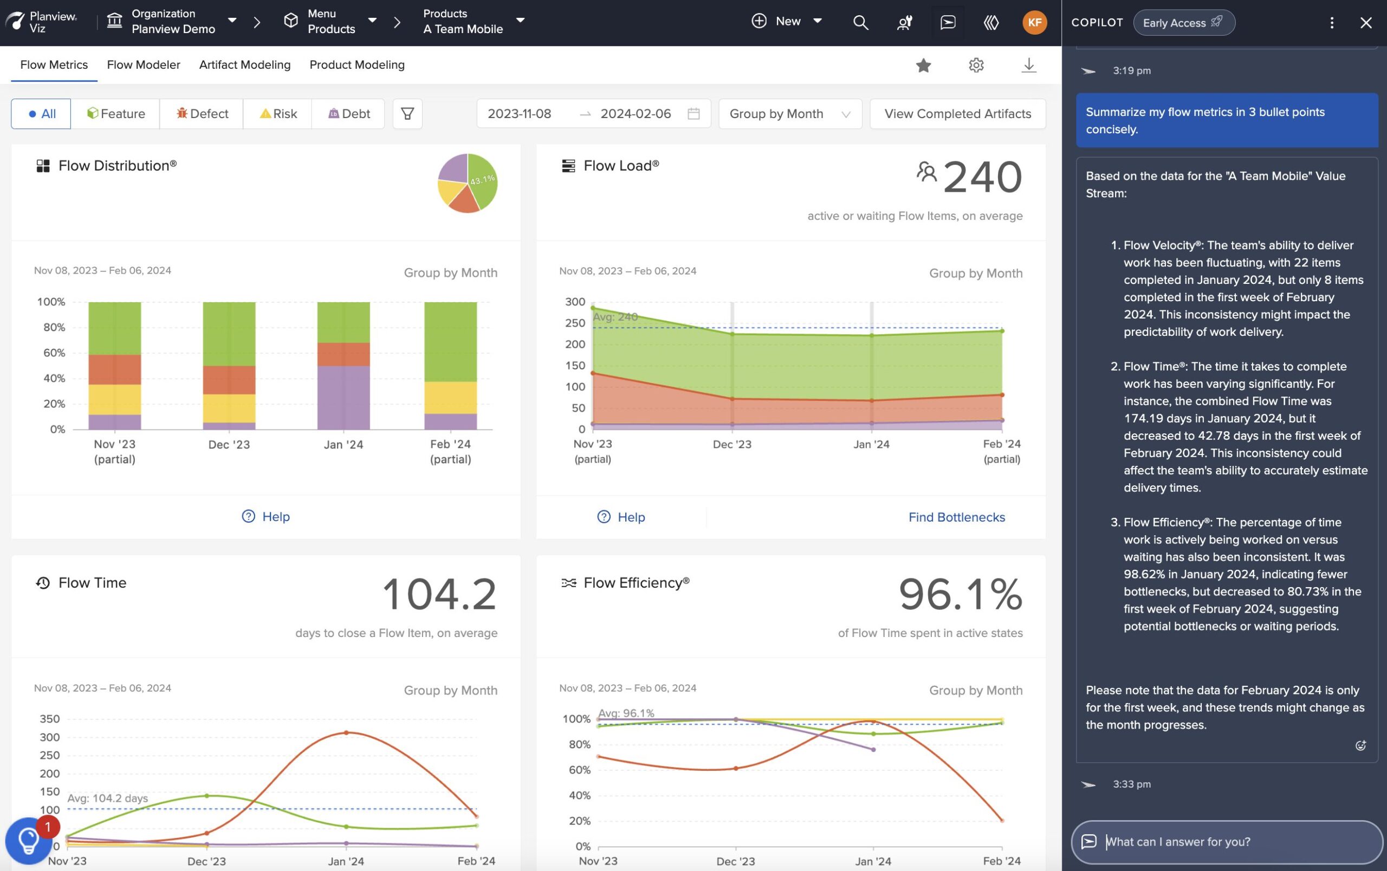This screenshot has width=1387, height=871.
Task: Open the Group by Month dropdown
Action: click(790, 114)
